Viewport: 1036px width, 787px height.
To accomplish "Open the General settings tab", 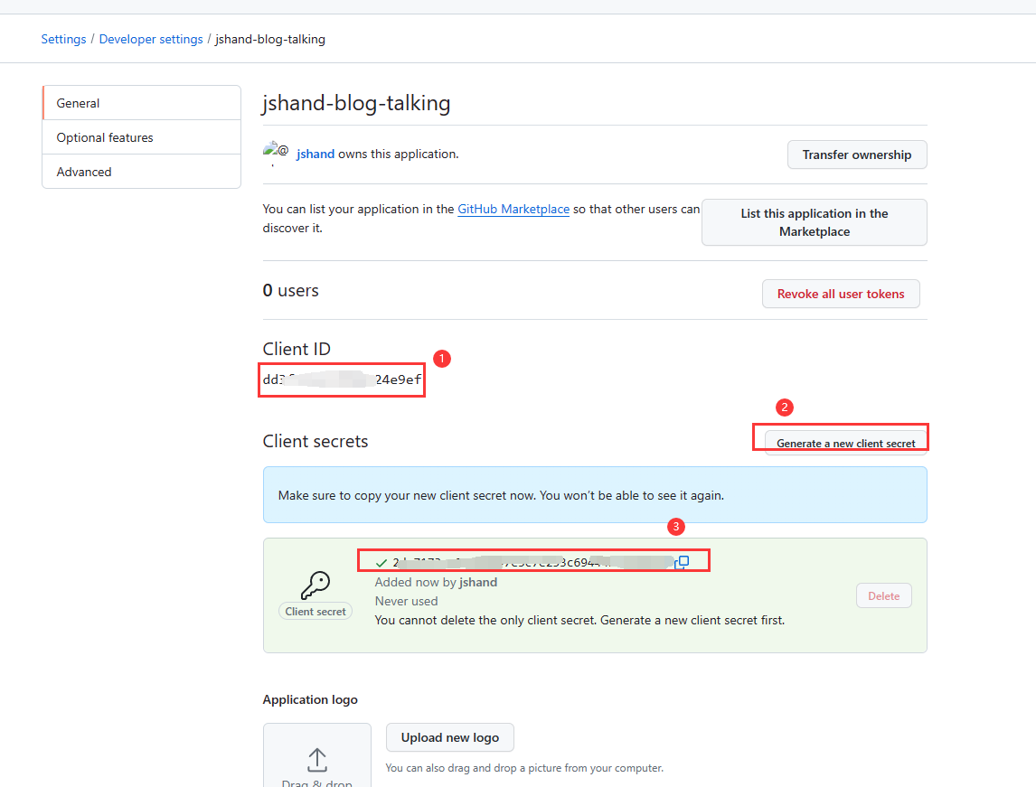I will (x=141, y=103).
